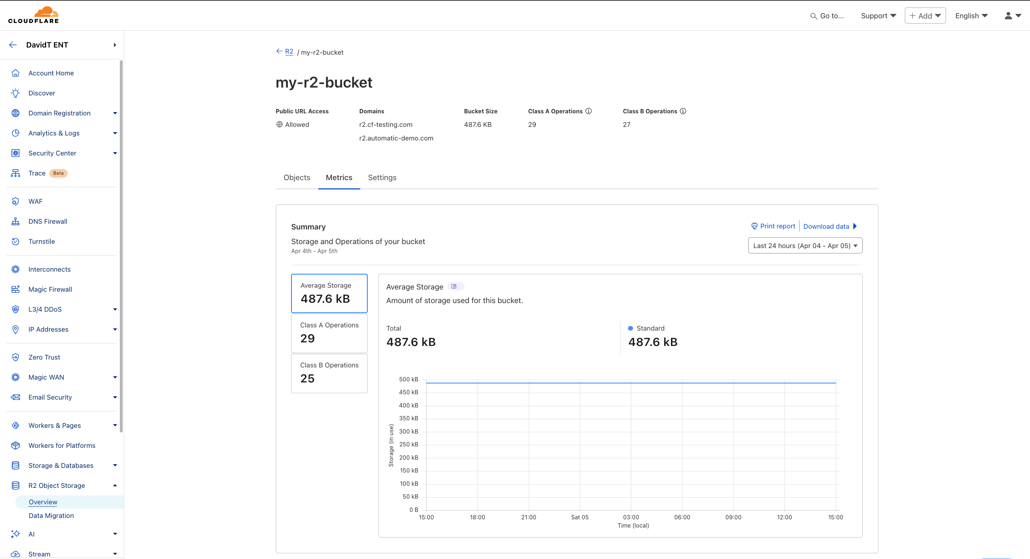Open the Trace Beta section

[x=37, y=173]
